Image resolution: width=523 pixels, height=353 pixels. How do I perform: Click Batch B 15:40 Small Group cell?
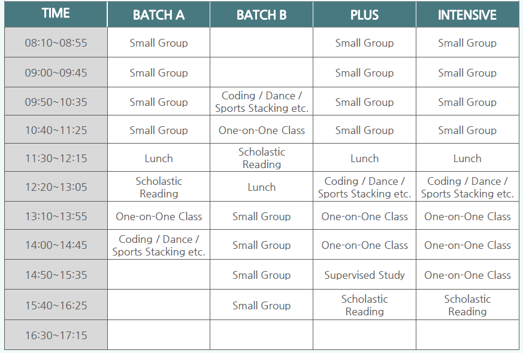pyautogui.click(x=261, y=305)
